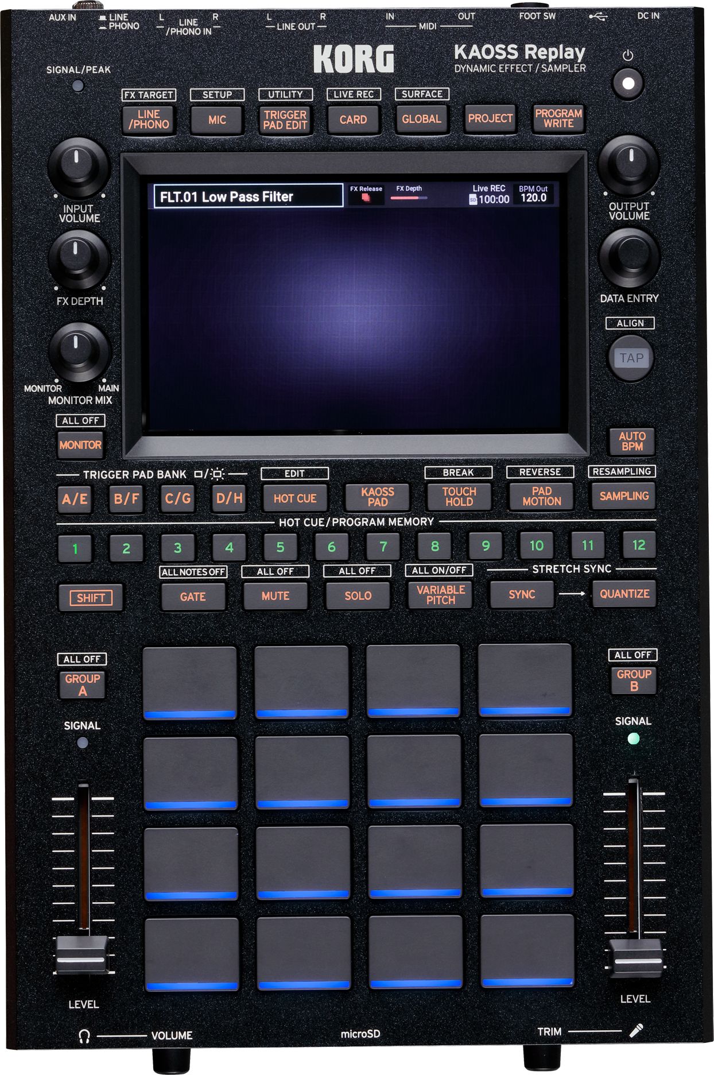This screenshot has height=1075, width=714.
Task: Tap the FX Release indicator on screen
Action: 366,195
